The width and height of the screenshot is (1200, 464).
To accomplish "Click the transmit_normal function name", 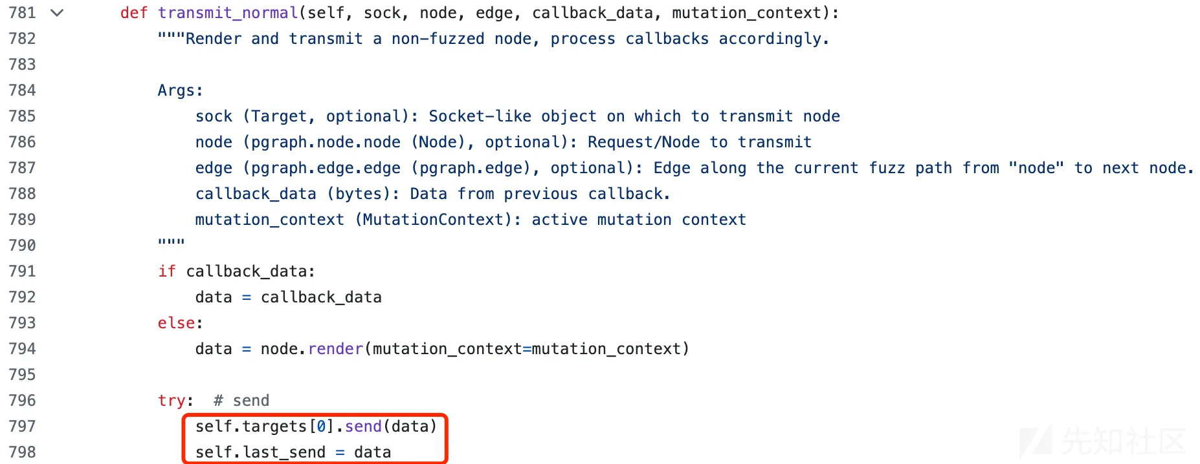I will coord(228,13).
